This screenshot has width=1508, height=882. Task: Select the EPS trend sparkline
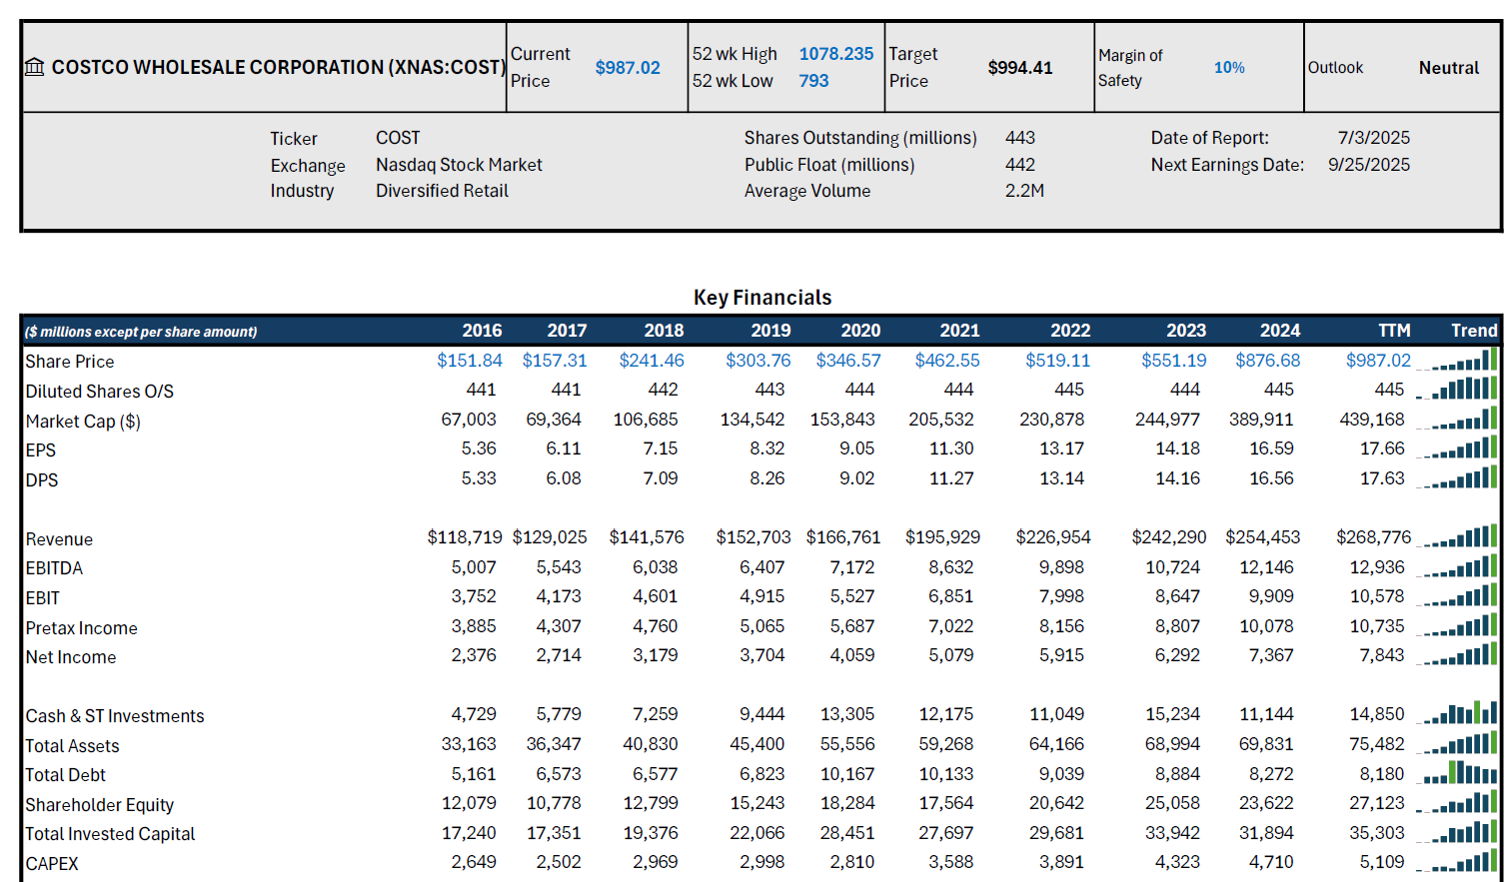pyautogui.click(x=1457, y=448)
